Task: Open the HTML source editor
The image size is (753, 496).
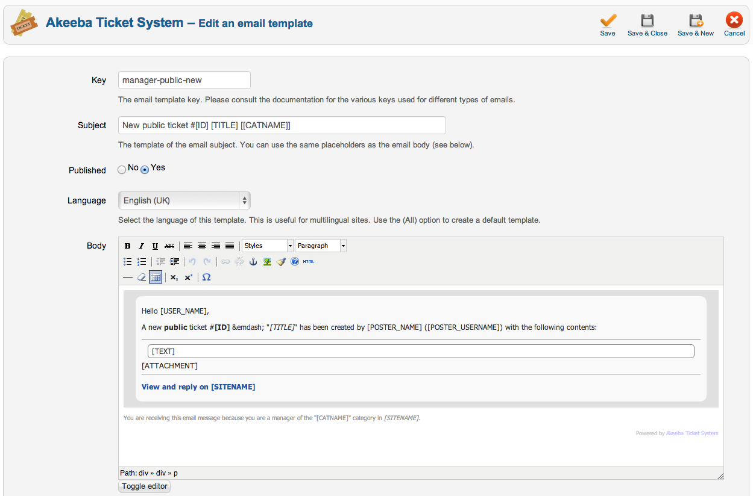Action: coord(308,262)
